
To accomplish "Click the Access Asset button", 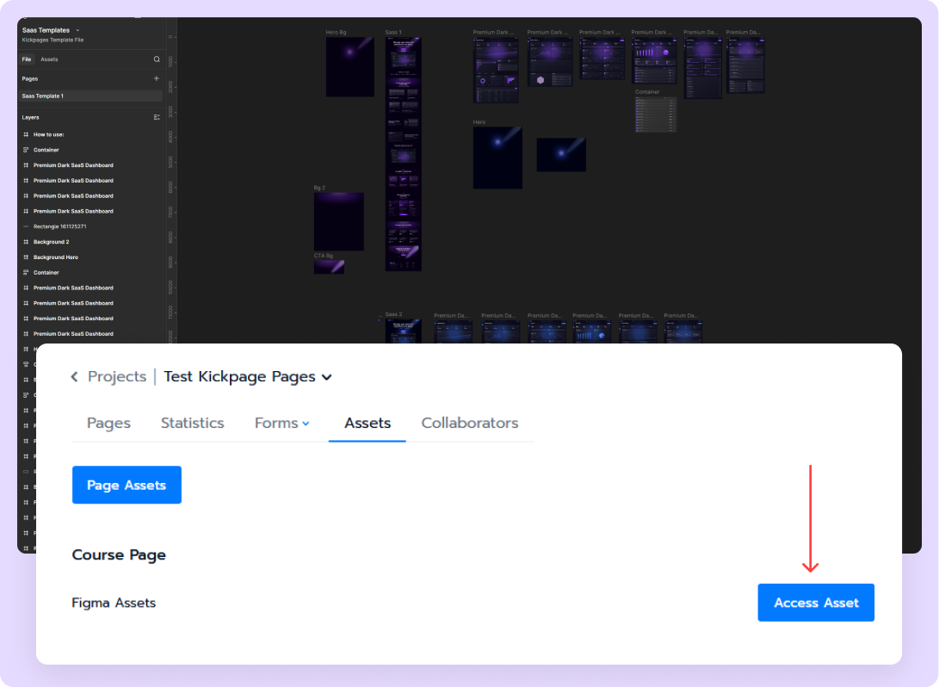I will tap(815, 603).
